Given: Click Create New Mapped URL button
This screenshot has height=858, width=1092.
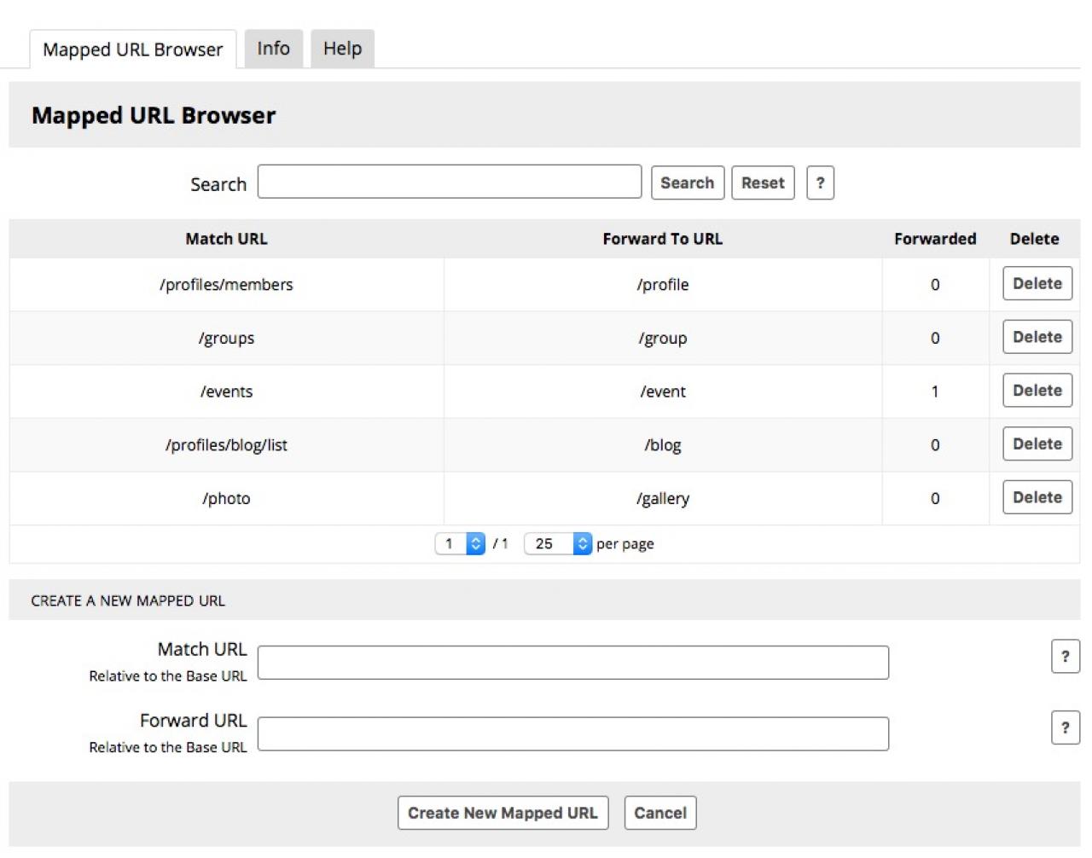Looking at the screenshot, I should coord(502,813).
